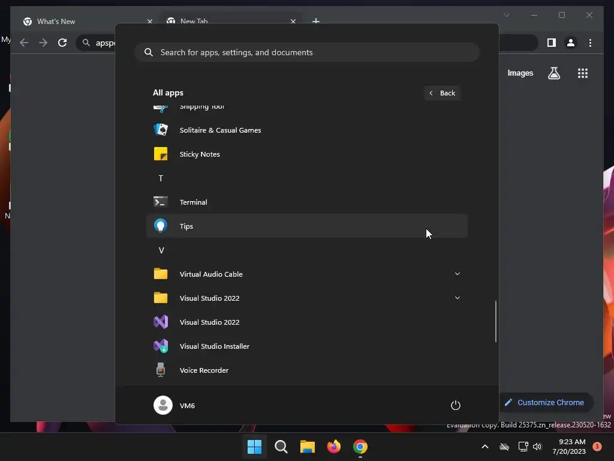
Task: Open the Voice Recorder microphone icon
Action: pyautogui.click(x=161, y=370)
